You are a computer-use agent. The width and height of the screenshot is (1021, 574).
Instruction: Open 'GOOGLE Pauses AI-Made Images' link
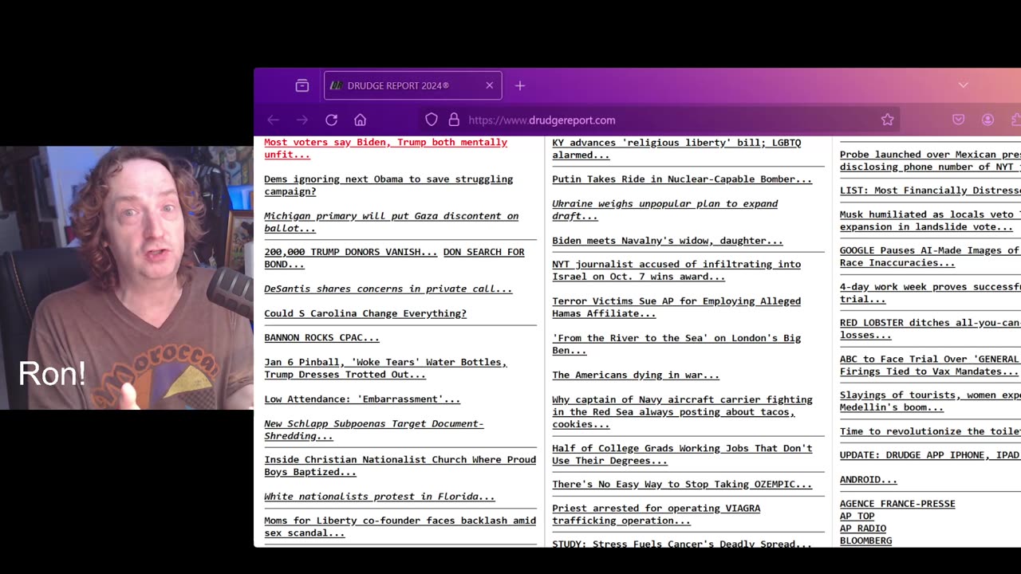[x=930, y=256]
